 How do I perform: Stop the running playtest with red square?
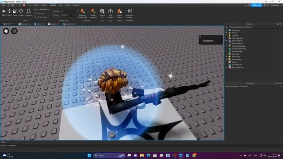[x=24, y=5]
